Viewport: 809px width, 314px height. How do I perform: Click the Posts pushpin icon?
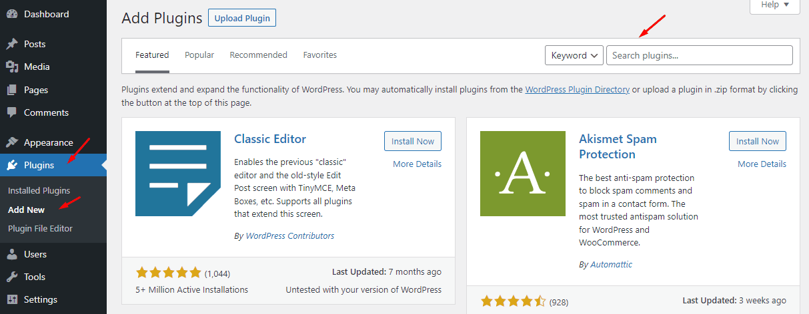(x=12, y=44)
